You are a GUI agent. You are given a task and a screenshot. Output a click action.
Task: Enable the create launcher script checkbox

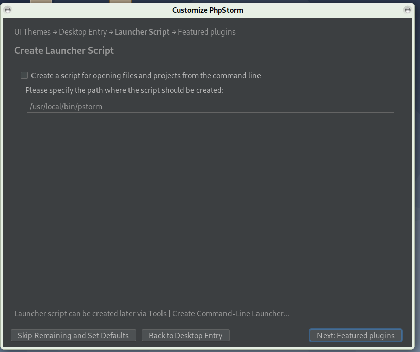click(24, 75)
